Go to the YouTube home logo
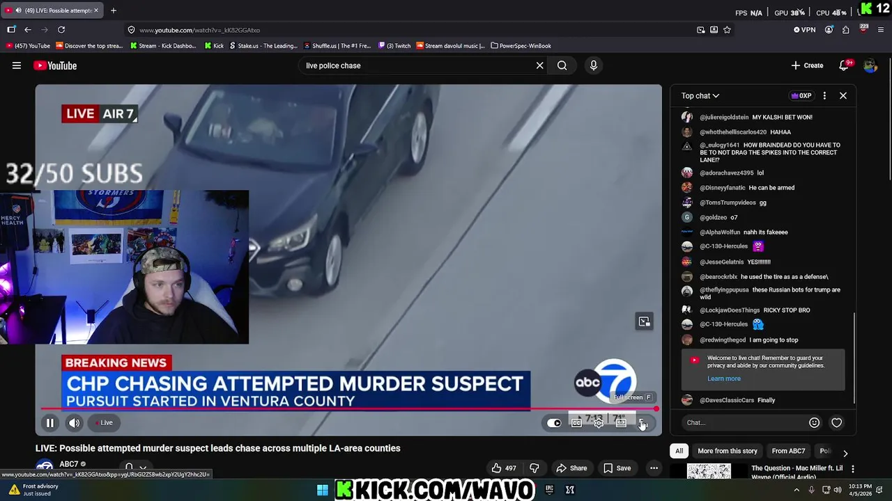 [x=55, y=65]
